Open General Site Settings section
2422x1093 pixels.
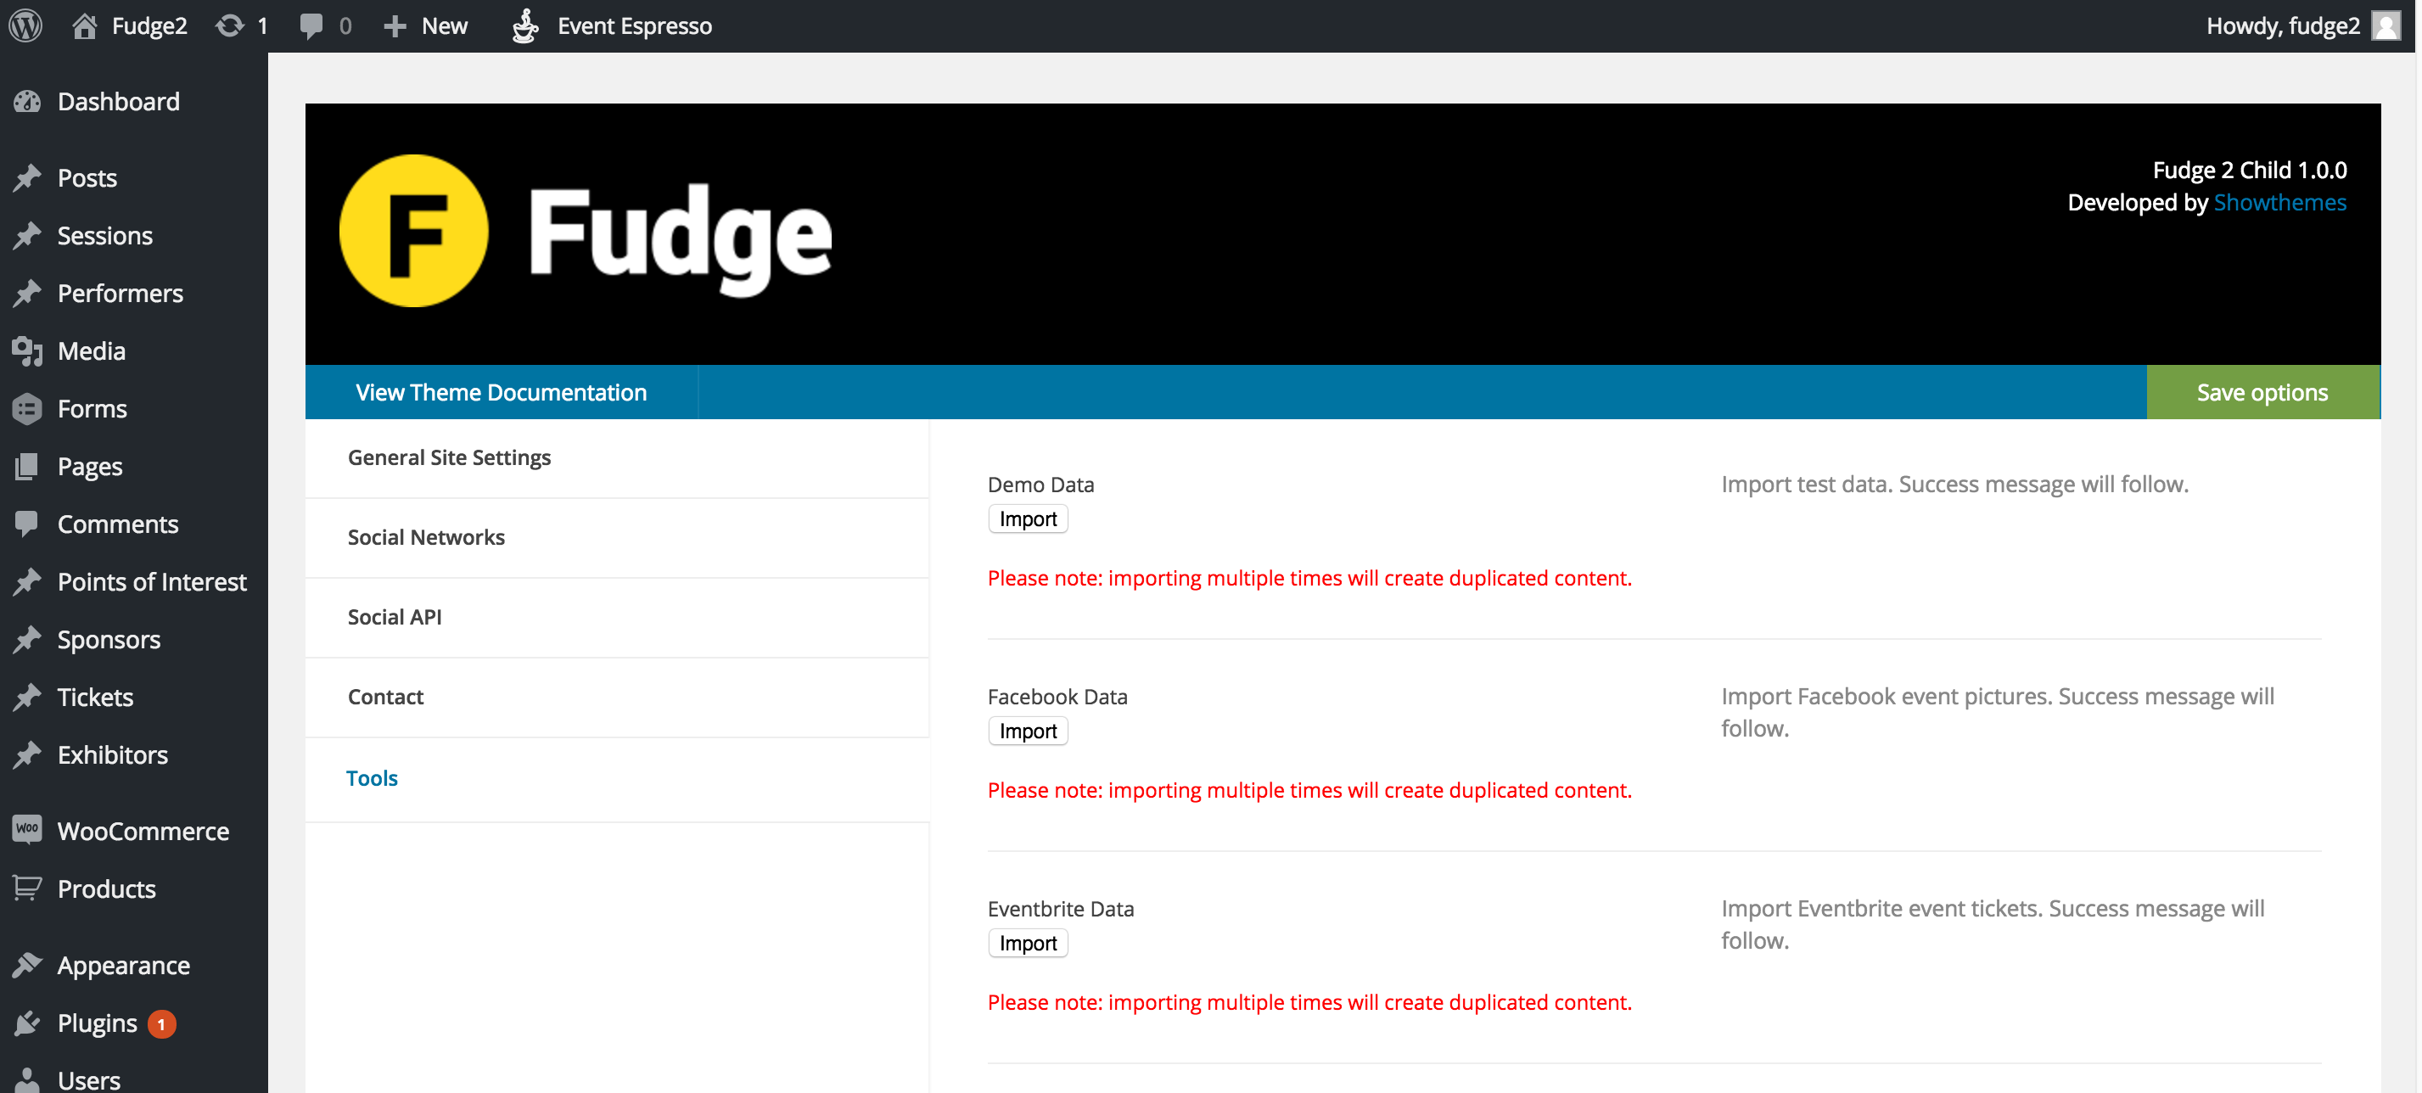(x=617, y=457)
